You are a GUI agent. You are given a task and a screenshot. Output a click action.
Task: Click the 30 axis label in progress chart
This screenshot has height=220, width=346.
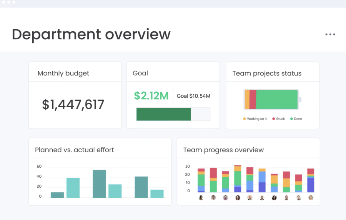[188, 167]
